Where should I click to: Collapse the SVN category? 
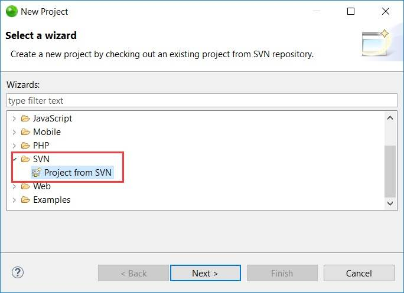[x=15, y=159]
